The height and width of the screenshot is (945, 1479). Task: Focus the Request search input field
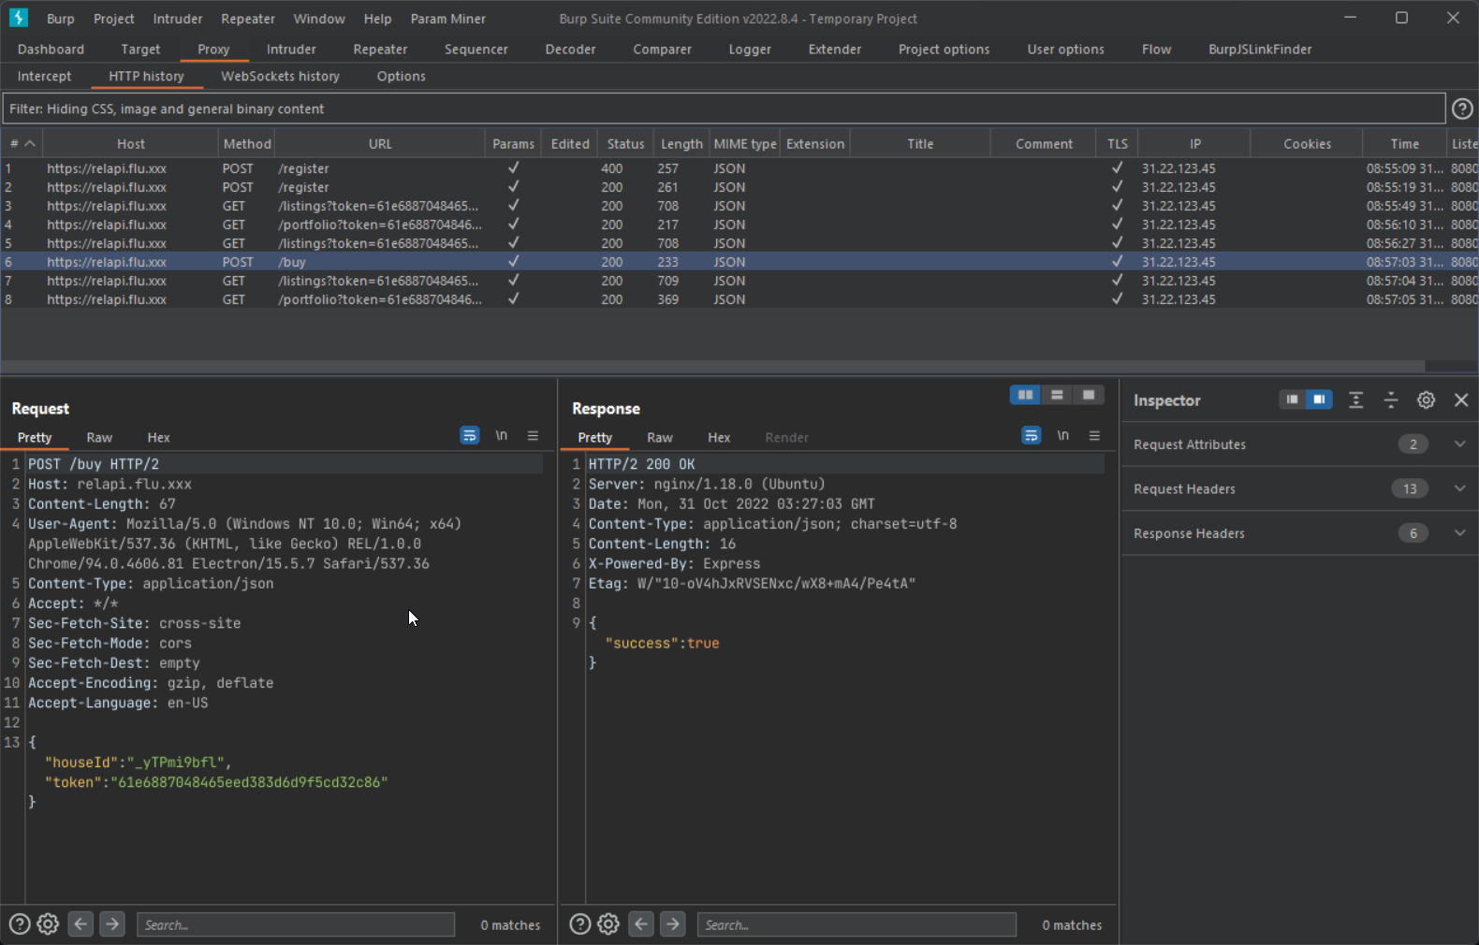[x=296, y=924]
